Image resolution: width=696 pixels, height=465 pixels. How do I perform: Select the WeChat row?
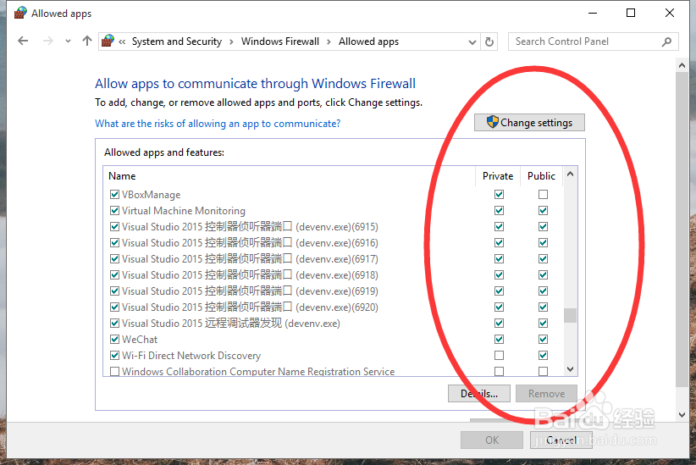coord(334,340)
